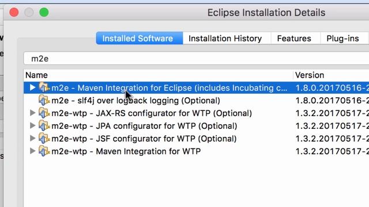Click the JSF configurator for WTP feature icon
The height and width of the screenshot is (207, 369).
coord(44,138)
